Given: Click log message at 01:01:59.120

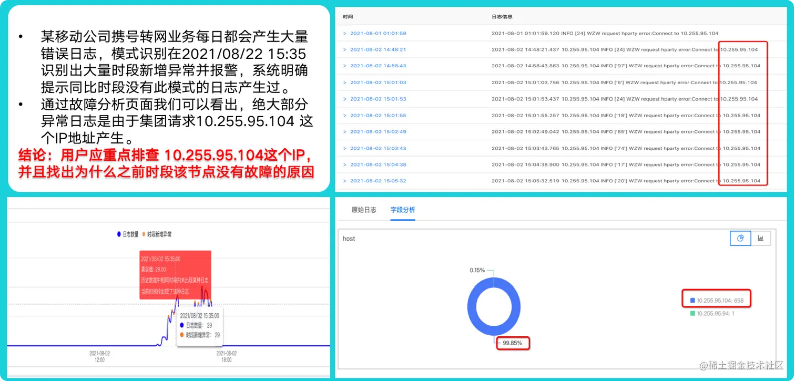Looking at the screenshot, I should [605, 33].
